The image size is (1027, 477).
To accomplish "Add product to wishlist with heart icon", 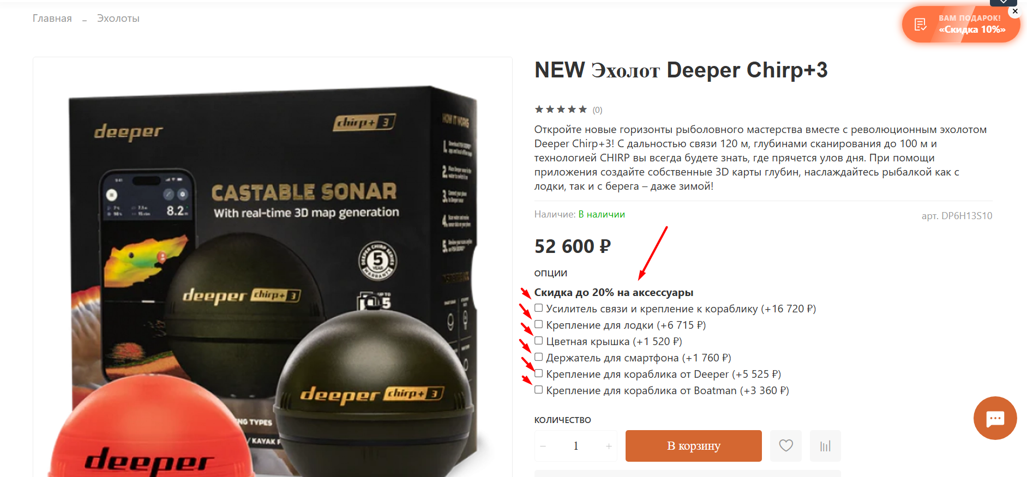I will click(786, 446).
